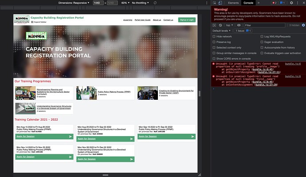This screenshot has width=306, height=177.
Task: Toggle Eager evaluation checkbox
Action: [262, 42]
